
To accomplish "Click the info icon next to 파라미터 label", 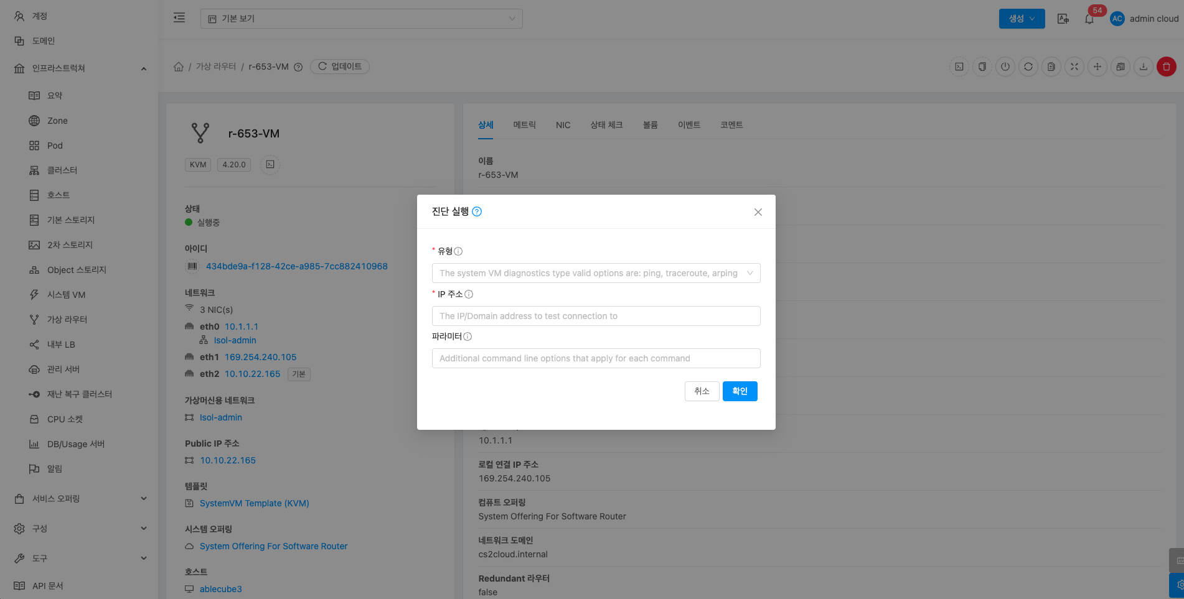I will click(467, 337).
